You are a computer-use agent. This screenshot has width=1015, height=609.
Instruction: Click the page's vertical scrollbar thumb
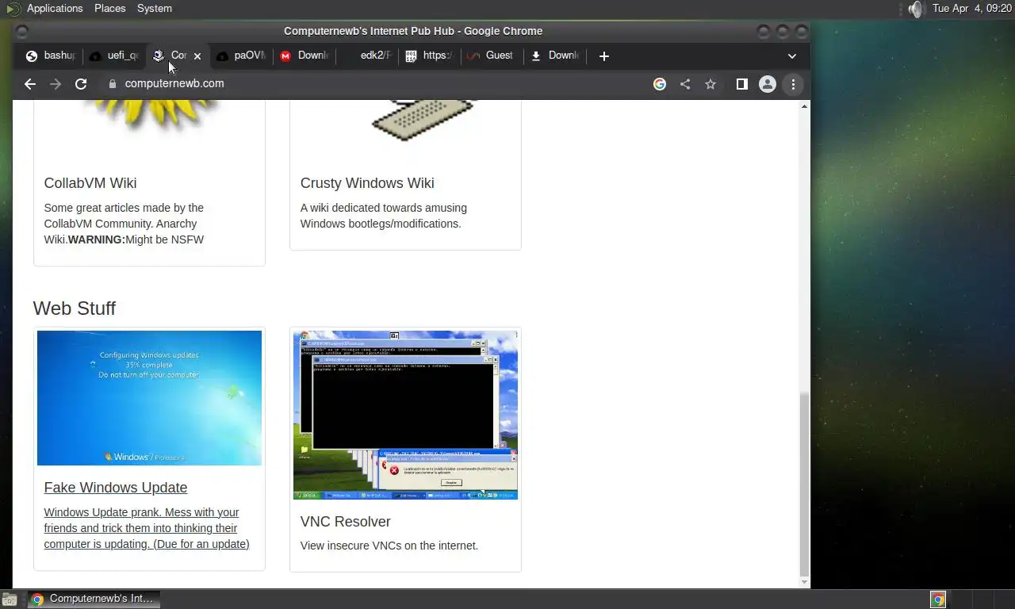click(805, 484)
